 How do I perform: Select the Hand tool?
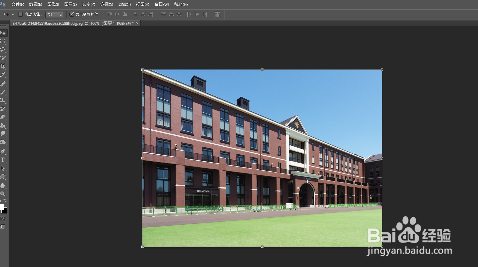coord(3,185)
